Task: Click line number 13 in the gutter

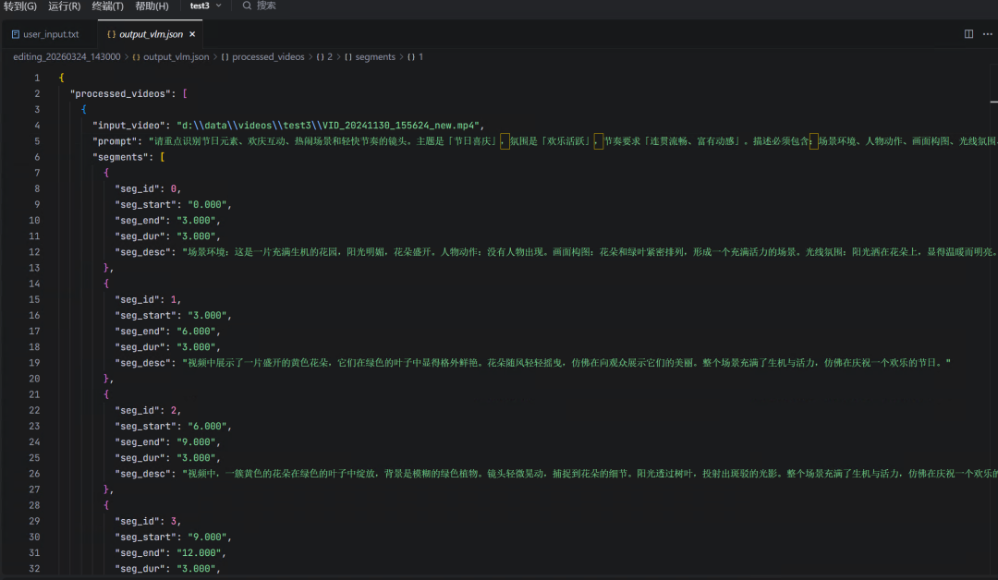Action: point(34,268)
